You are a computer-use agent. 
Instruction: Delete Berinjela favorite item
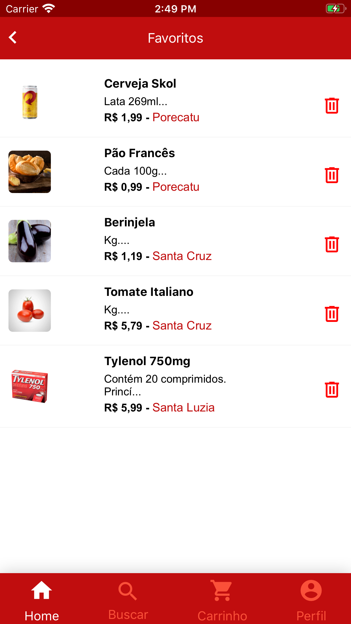(332, 244)
